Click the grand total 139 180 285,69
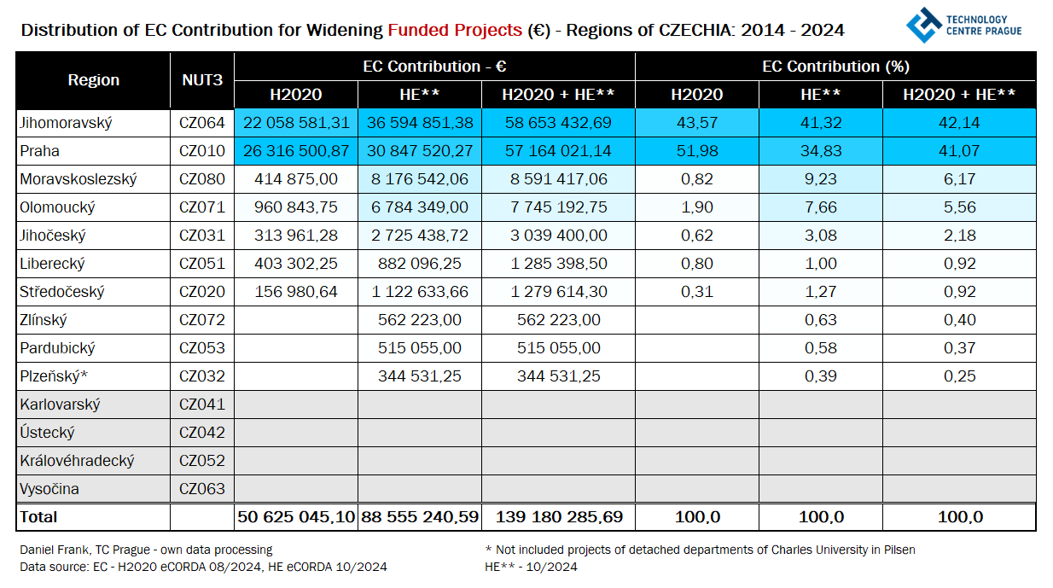Image resolution: width=1053 pixels, height=588 pixels. tap(559, 517)
